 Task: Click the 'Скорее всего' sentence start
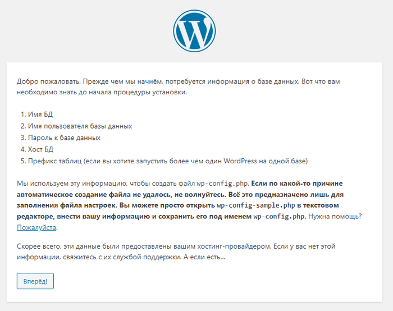pos(39,246)
